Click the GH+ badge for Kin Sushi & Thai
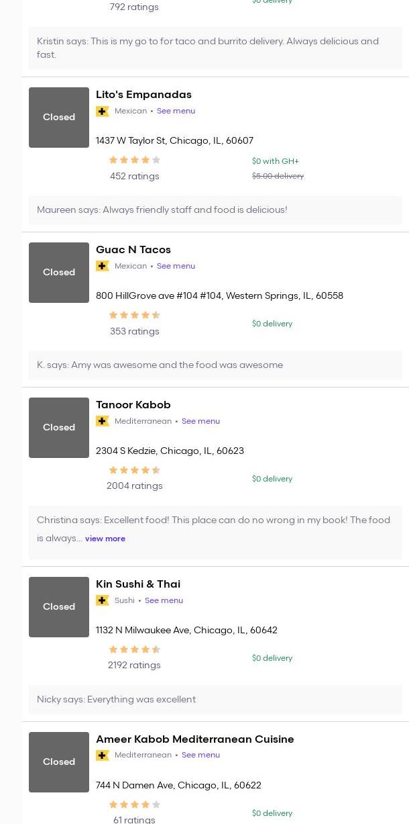409x824 pixels. (x=103, y=601)
